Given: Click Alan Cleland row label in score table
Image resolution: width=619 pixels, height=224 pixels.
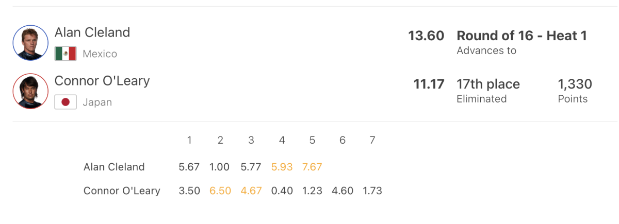Looking at the screenshot, I should [114, 167].
